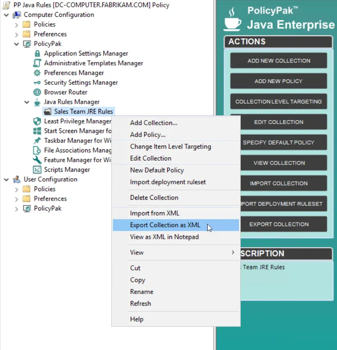
Task: Click the Computer Configuration computer icon
Action: (17, 15)
